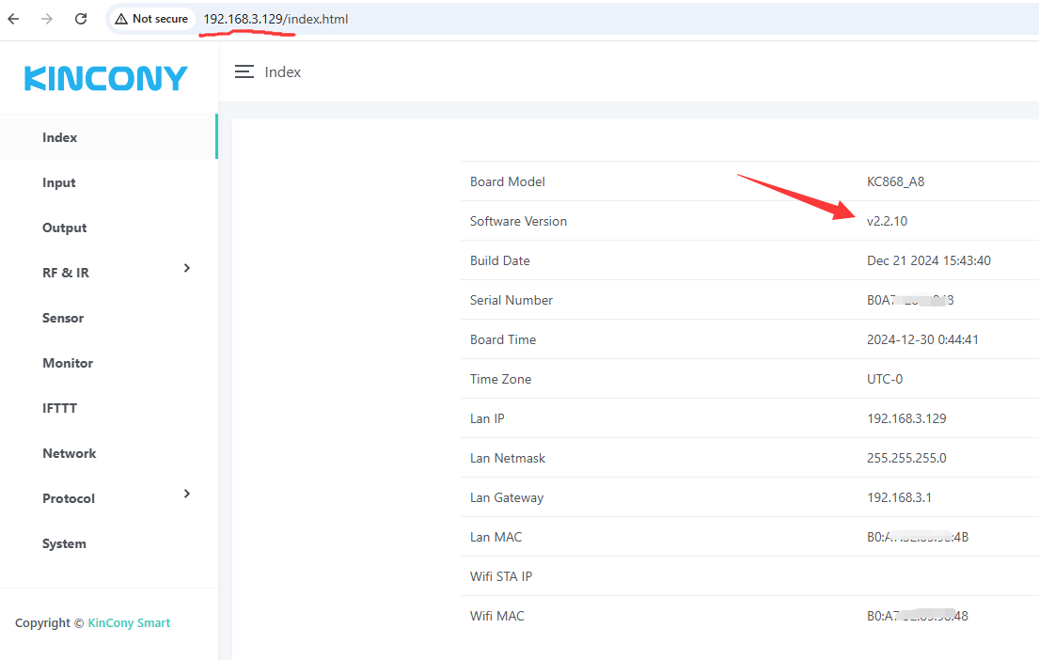Click the software version v2.2.10 value
This screenshot has height=660, width=1039.
click(887, 221)
